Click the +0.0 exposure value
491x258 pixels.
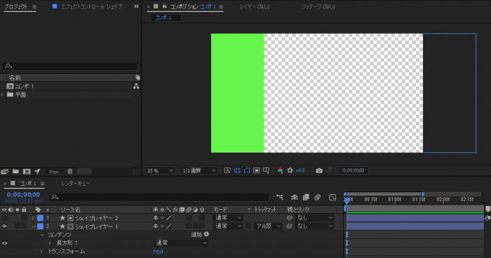tap(300, 170)
